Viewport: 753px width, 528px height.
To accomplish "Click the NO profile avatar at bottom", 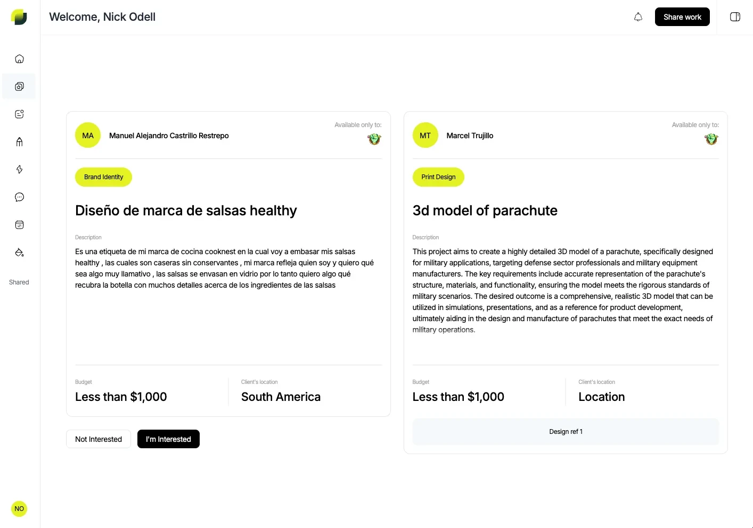I will [19, 508].
